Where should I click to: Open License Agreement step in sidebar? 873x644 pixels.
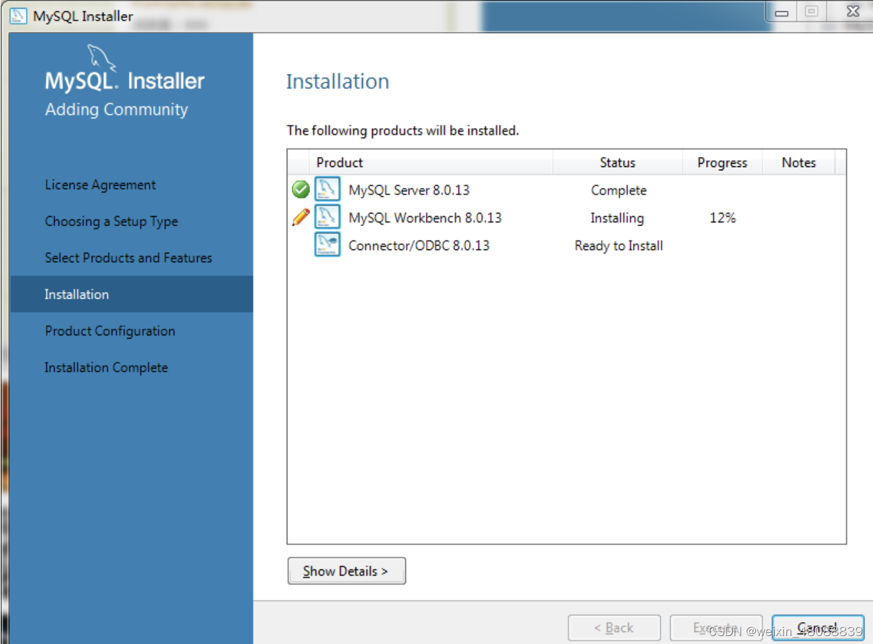(x=100, y=185)
